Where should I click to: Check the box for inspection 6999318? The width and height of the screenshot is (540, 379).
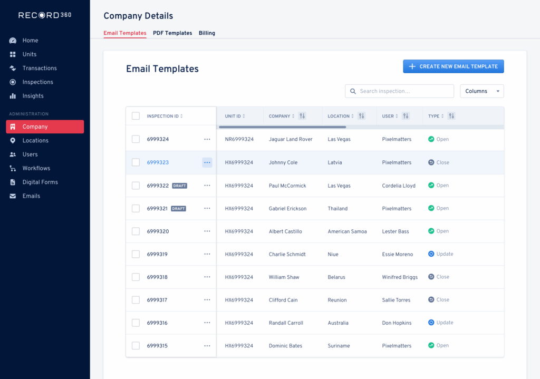click(136, 277)
